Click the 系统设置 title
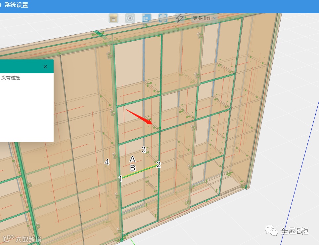The image size is (319, 245). (16, 5)
